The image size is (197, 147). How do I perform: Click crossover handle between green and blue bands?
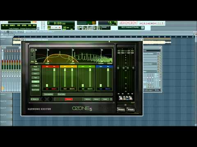click(102, 50)
